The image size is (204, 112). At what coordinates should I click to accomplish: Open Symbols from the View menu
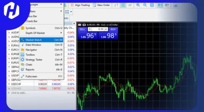(x=41, y=28)
